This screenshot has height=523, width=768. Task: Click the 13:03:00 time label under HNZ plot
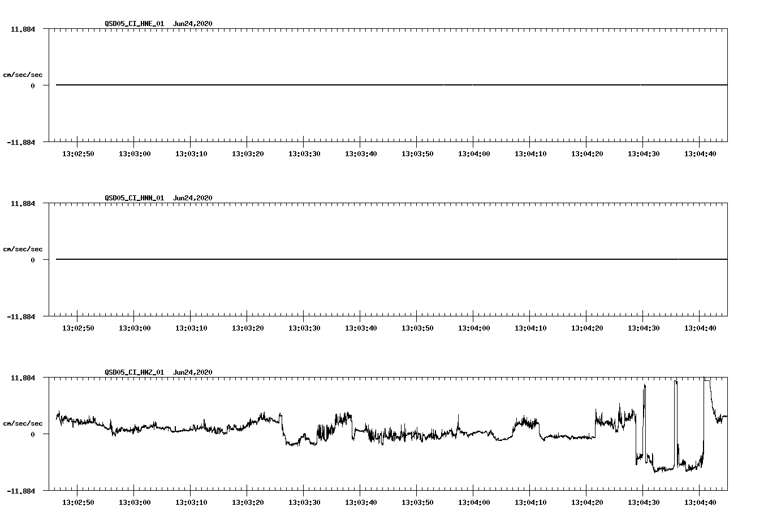click(135, 503)
